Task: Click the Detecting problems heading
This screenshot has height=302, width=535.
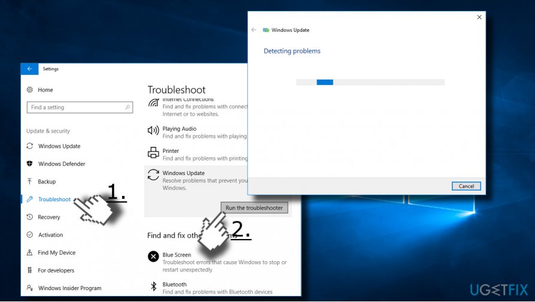Action: click(x=292, y=51)
